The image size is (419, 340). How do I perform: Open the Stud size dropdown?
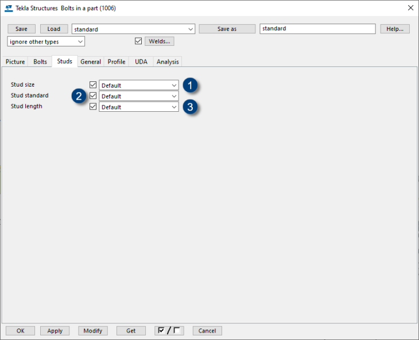click(x=139, y=85)
